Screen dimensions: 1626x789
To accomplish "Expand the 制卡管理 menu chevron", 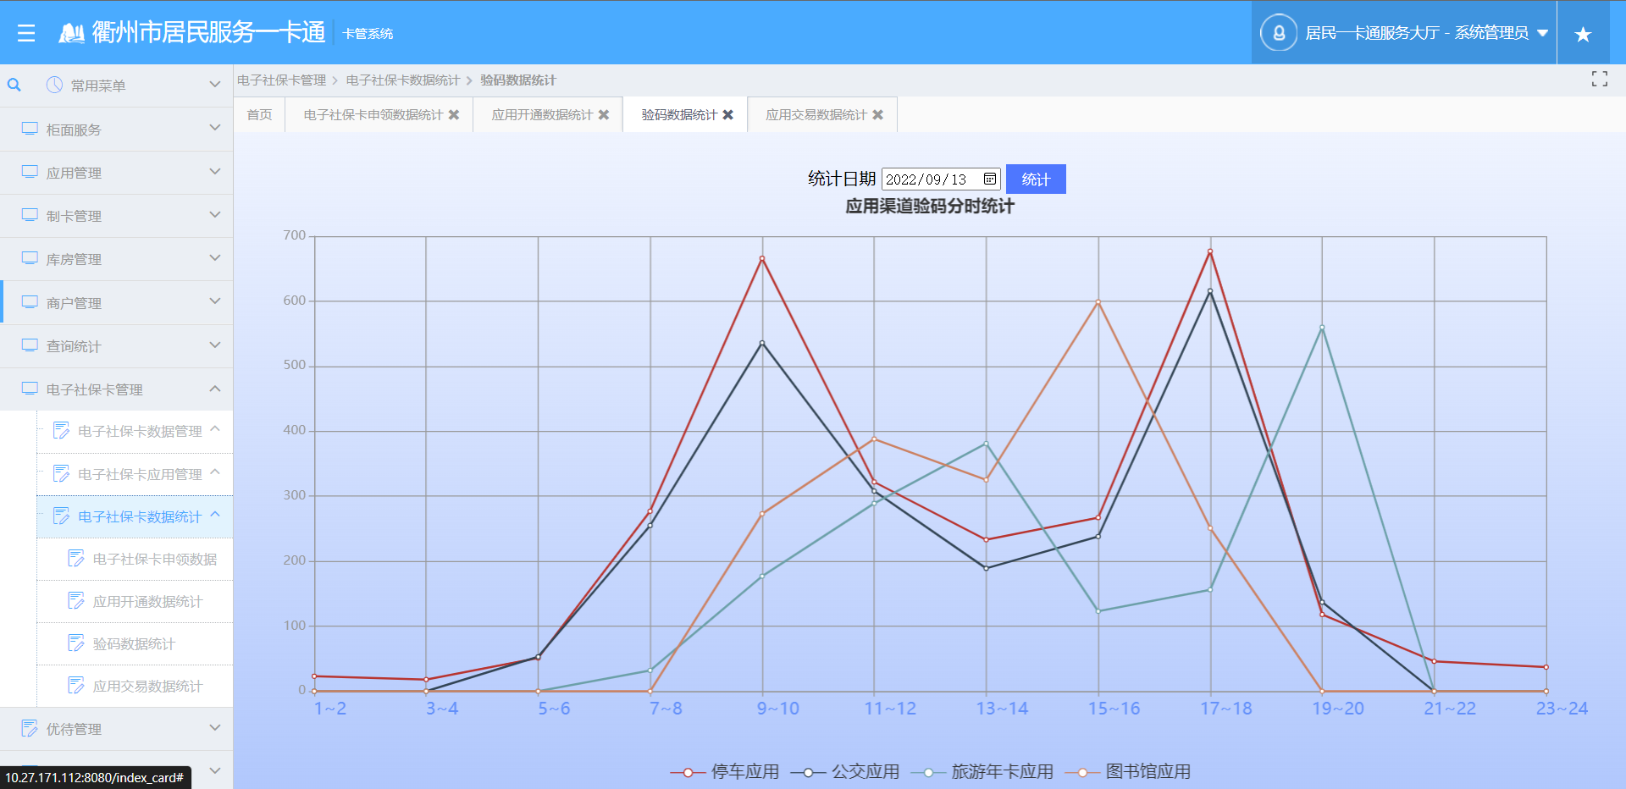I will [215, 215].
